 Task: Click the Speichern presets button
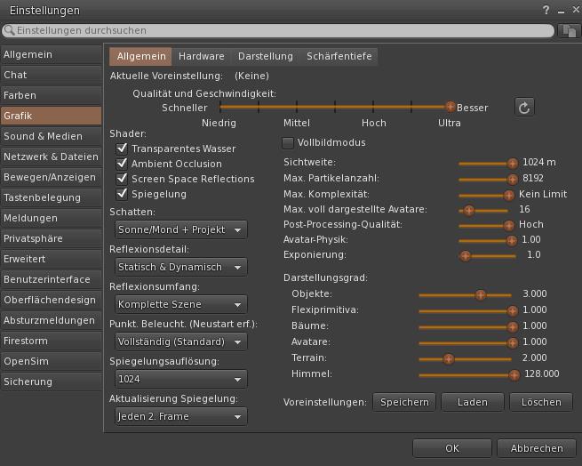(404, 402)
